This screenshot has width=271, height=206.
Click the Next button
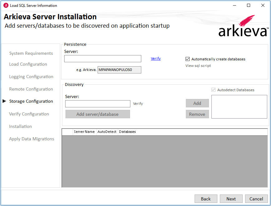(231, 199)
